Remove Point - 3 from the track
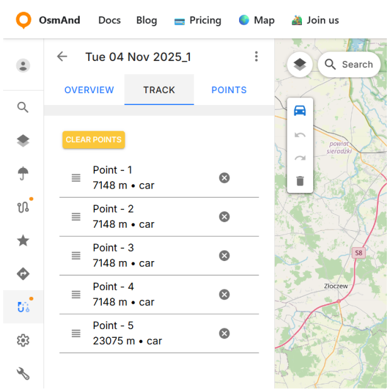Viewport: 390px width, 390px height. tap(224, 255)
